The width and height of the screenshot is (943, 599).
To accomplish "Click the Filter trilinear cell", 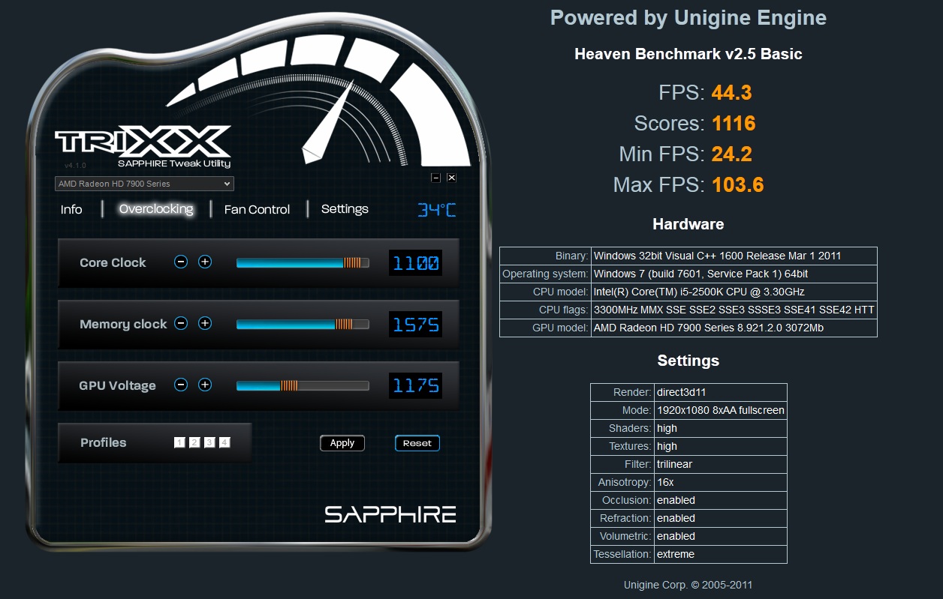I will pos(720,464).
